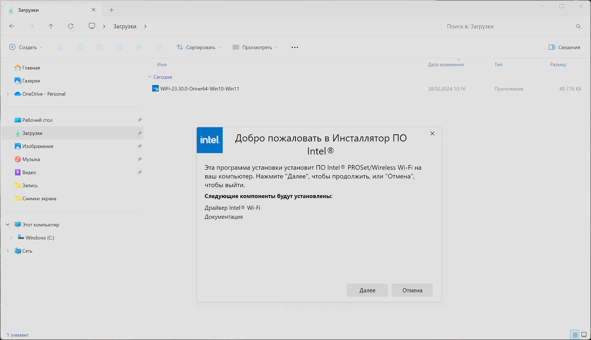Click the search field for Загрузки
The width and height of the screenshot is (591, 340).
pos(509,26)
